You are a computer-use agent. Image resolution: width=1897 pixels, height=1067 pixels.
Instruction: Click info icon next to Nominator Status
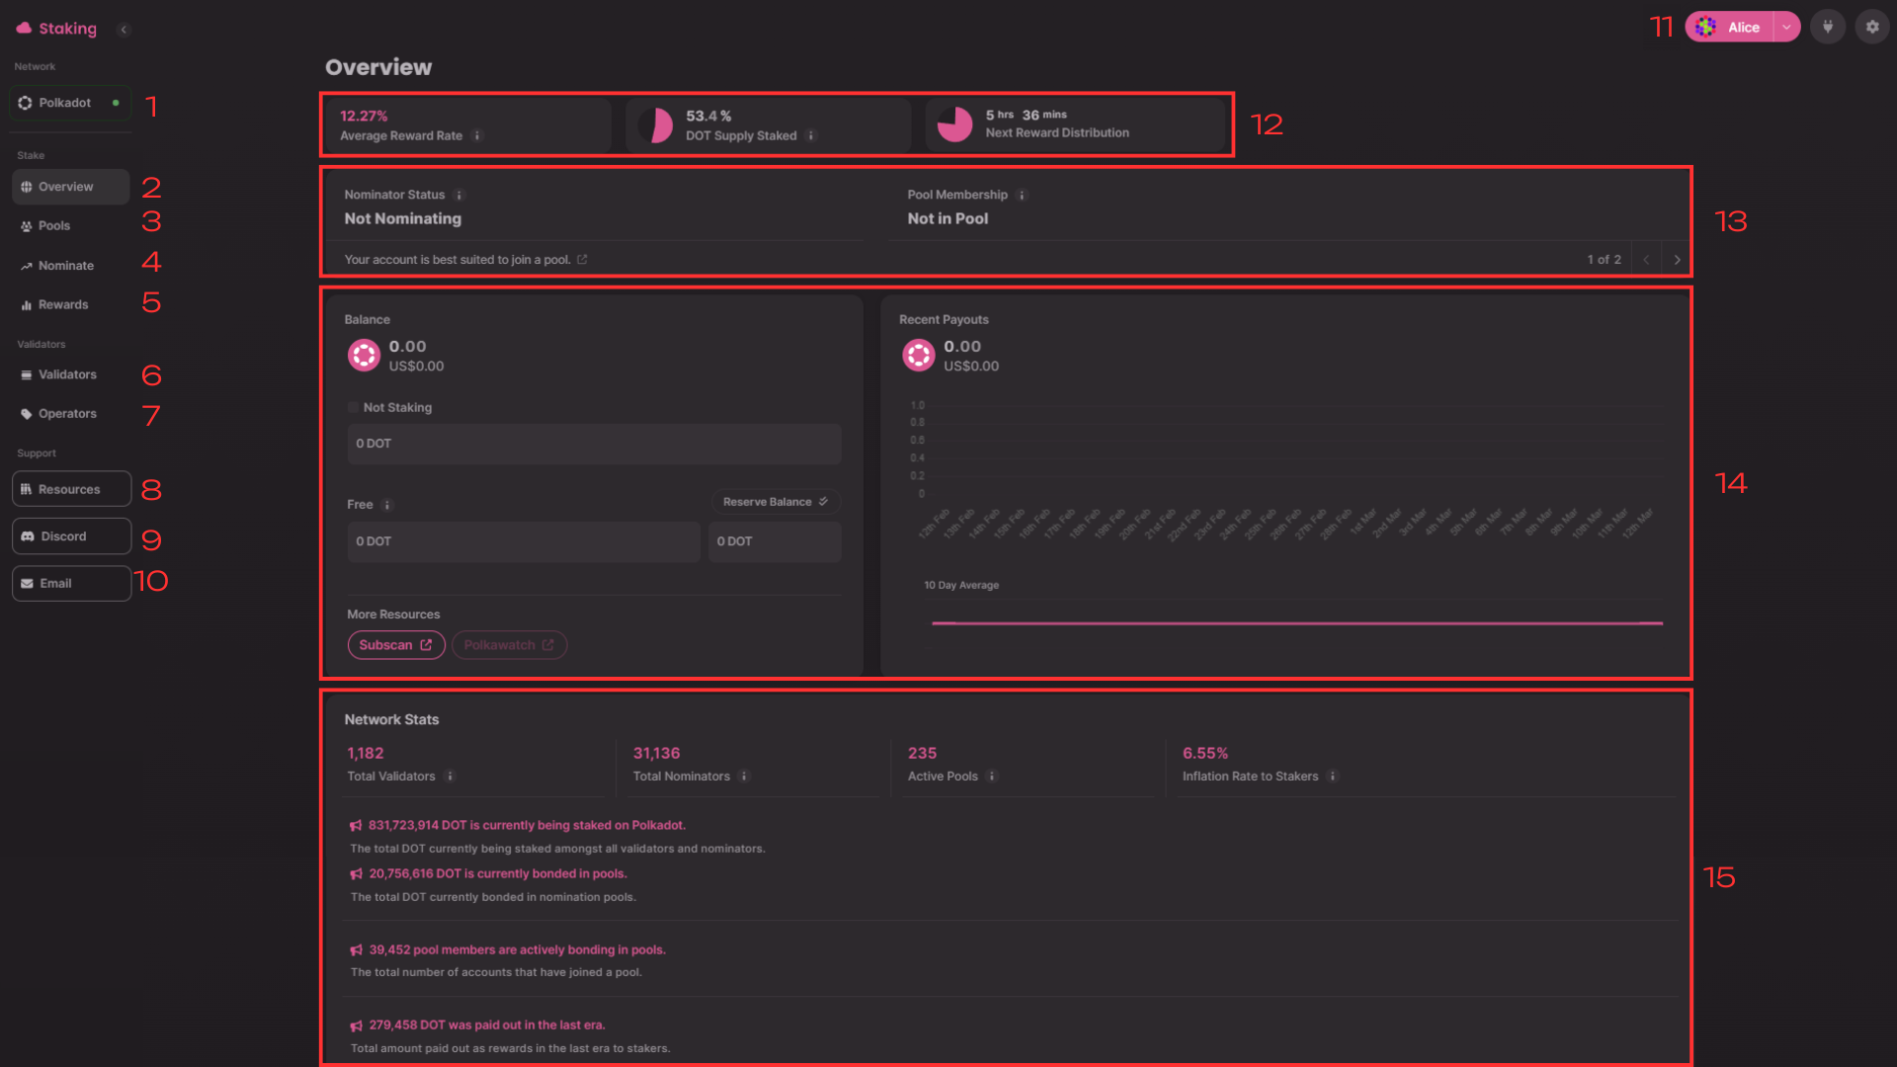[459, 196]
